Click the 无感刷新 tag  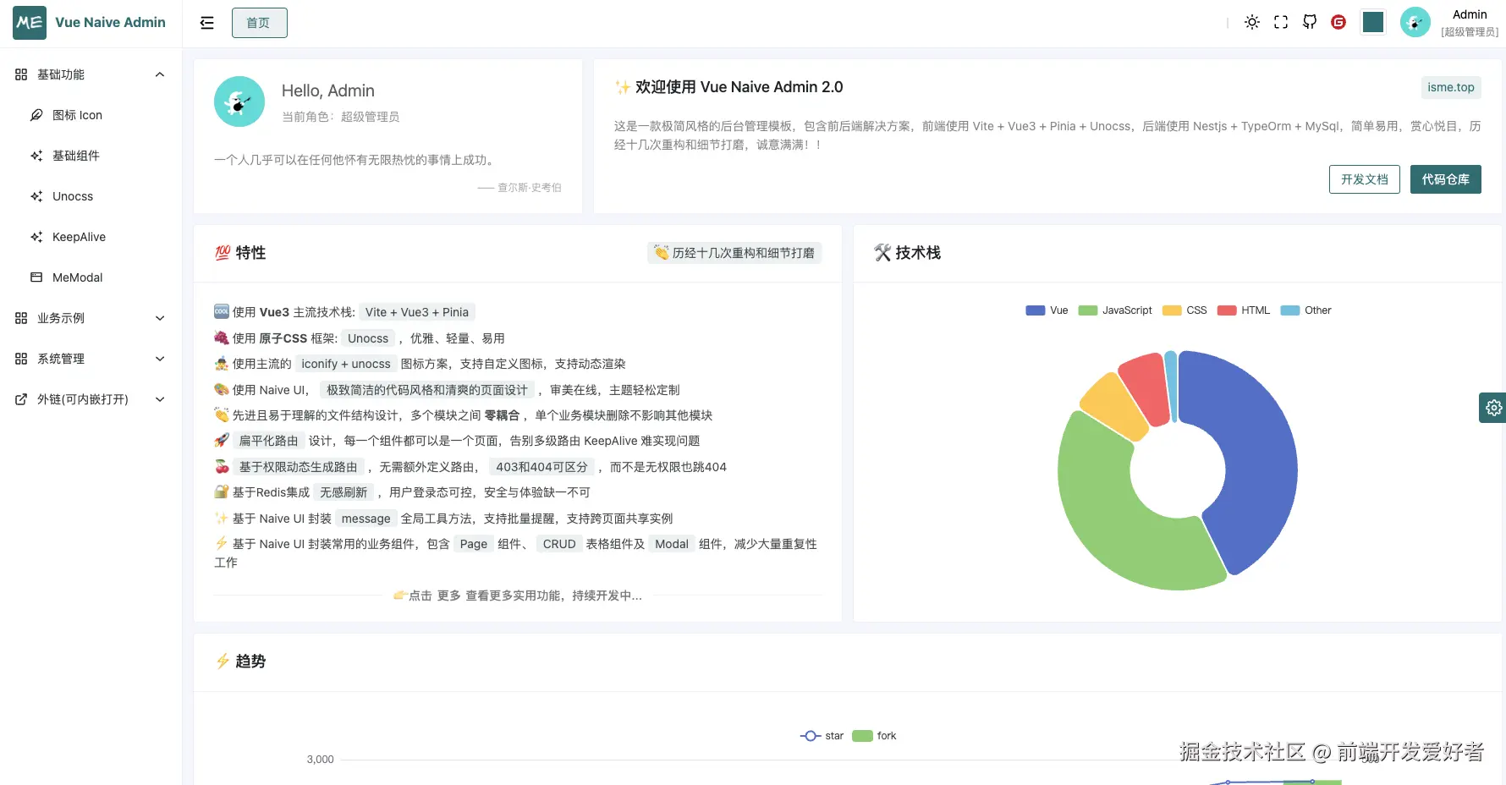click(344, 492)
